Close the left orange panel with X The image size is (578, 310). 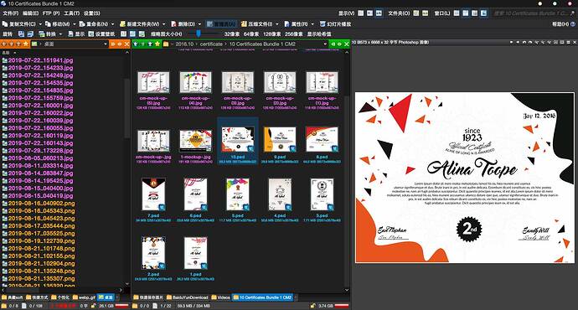click(x=126, y=44)
